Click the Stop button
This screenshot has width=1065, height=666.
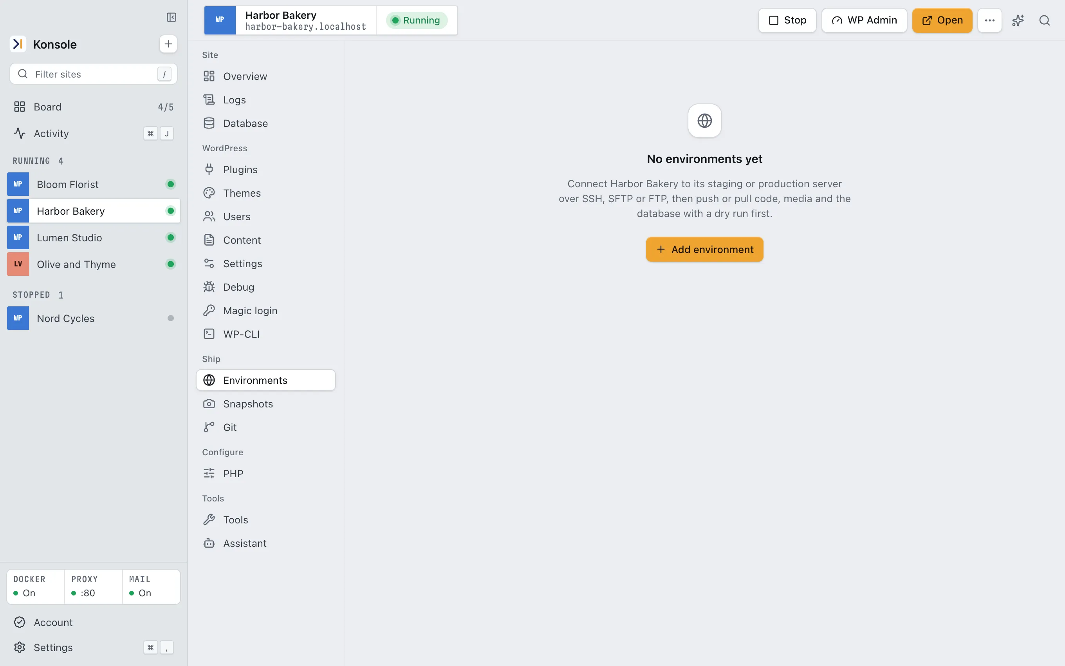(x=787, y=20)
